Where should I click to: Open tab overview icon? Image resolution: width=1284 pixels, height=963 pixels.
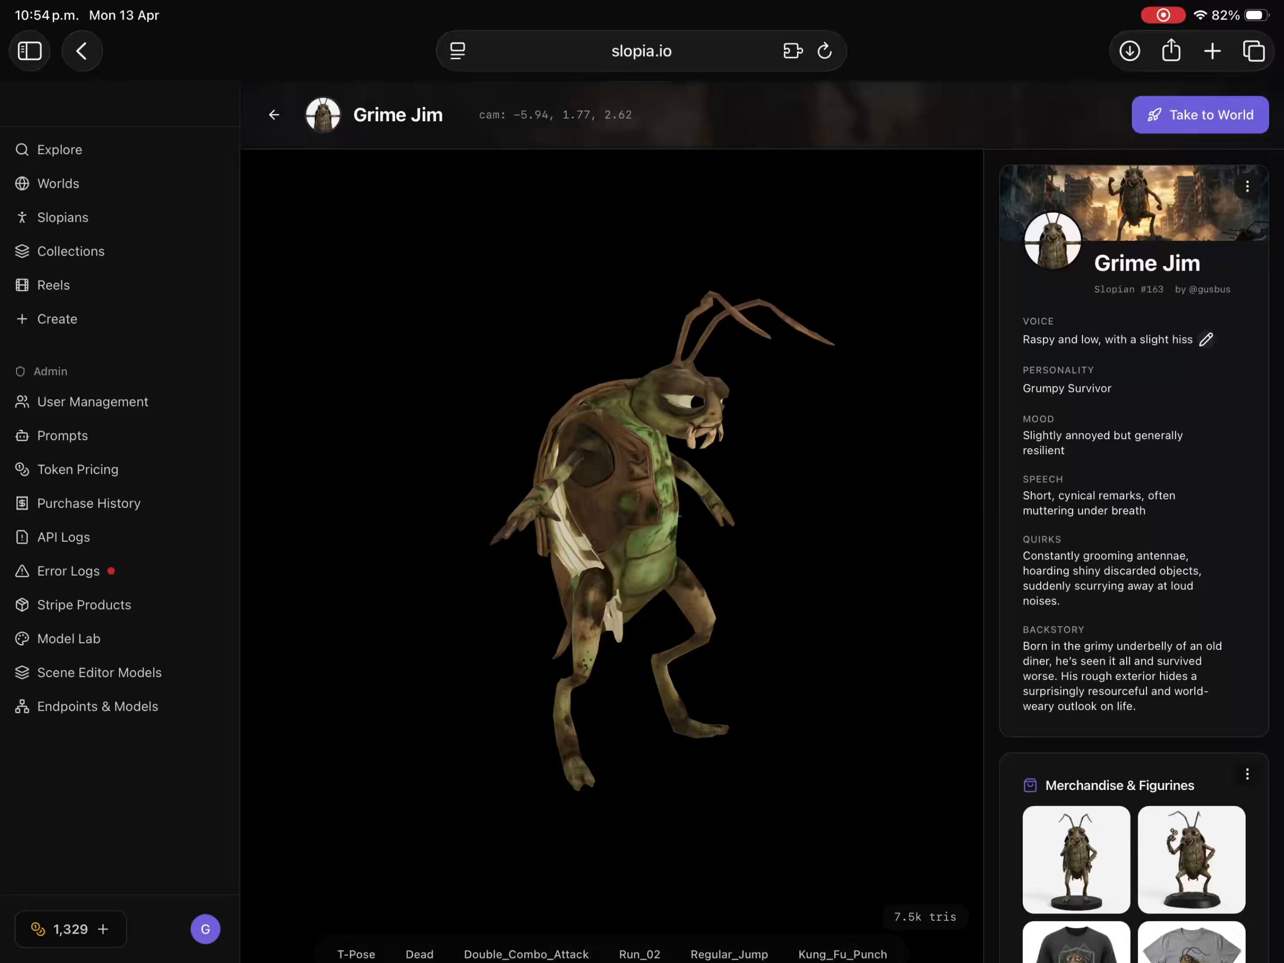pyautogui.click(x=1253, y=51)
